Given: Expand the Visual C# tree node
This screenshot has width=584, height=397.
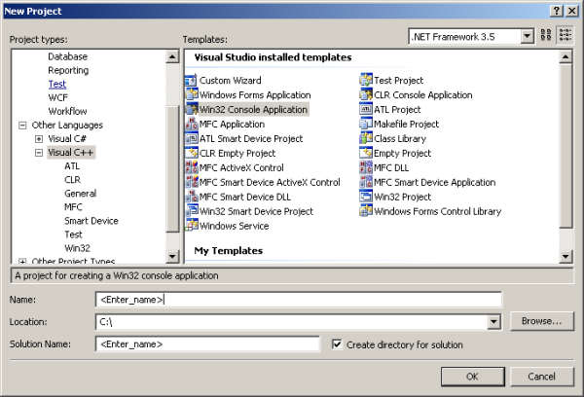Looking at the screenshot, I should (39, 139).
